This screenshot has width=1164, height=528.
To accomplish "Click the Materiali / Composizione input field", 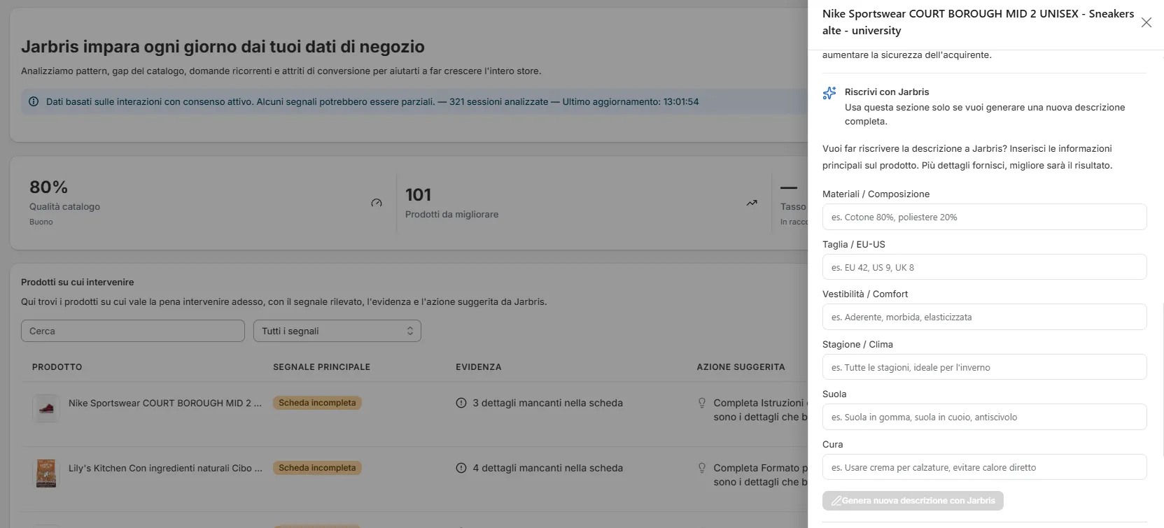I will pyautogui.click(x=984, y=217).
